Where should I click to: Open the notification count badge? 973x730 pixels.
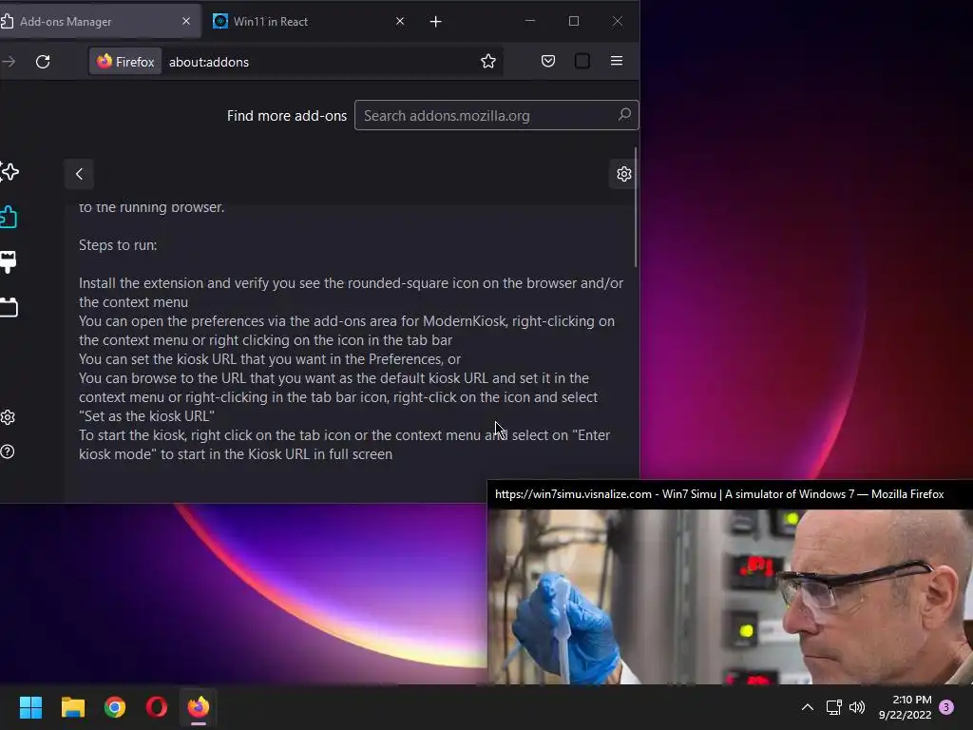[946, 707]
